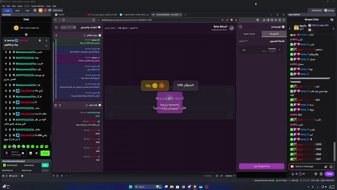Expand the pinned Kick message chevron
This screenshot has width=337, height=190.
coord(46,46)
